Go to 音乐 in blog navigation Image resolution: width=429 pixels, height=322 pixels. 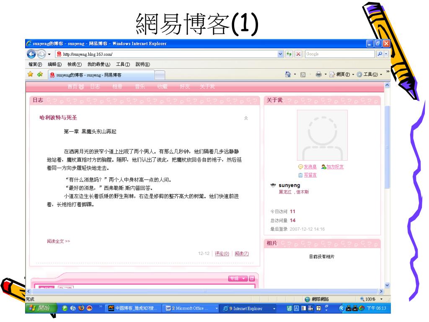(140, 86)
